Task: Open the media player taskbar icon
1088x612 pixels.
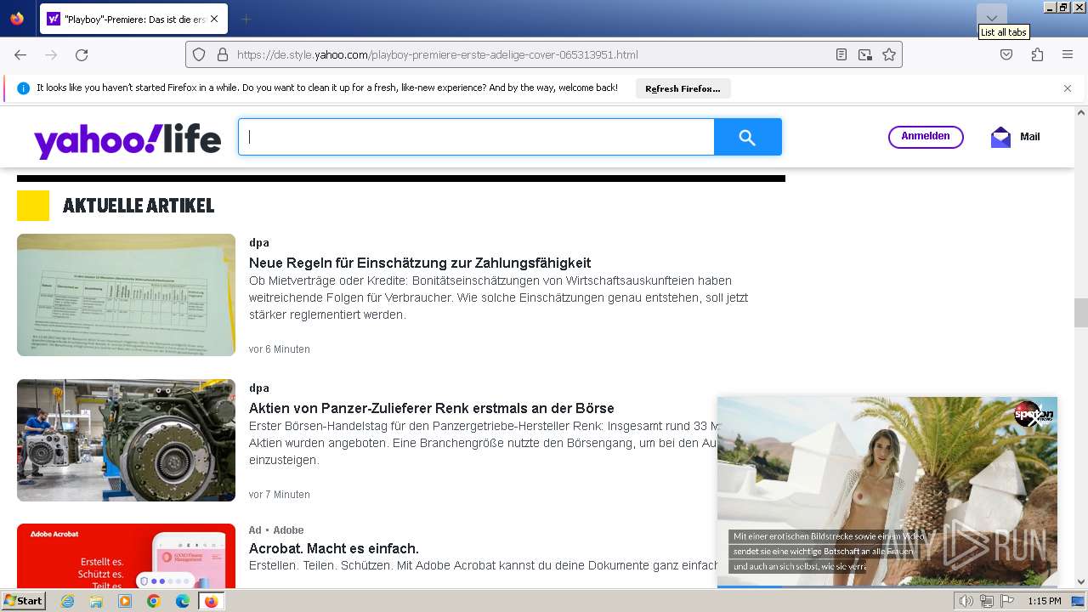Action: 125,601
